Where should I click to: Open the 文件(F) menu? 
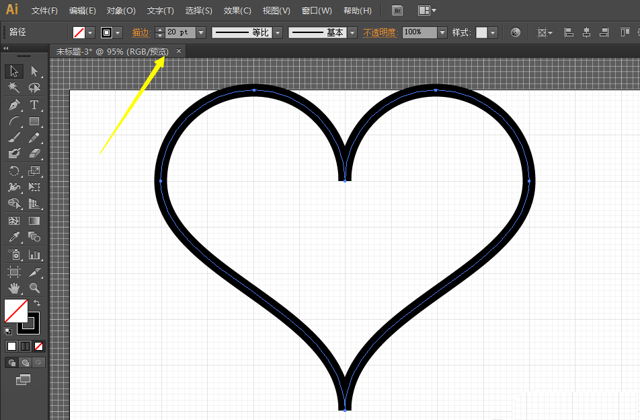point(44,11)
